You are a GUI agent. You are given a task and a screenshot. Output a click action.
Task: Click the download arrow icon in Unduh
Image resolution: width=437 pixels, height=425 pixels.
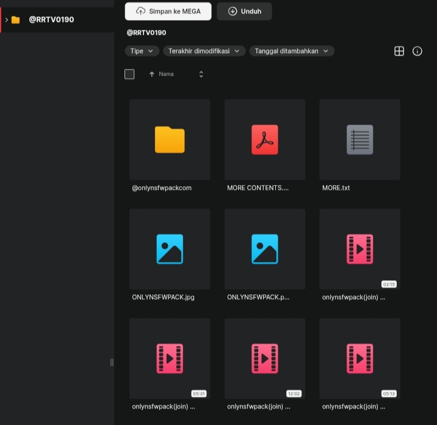[x=233, y=12]
